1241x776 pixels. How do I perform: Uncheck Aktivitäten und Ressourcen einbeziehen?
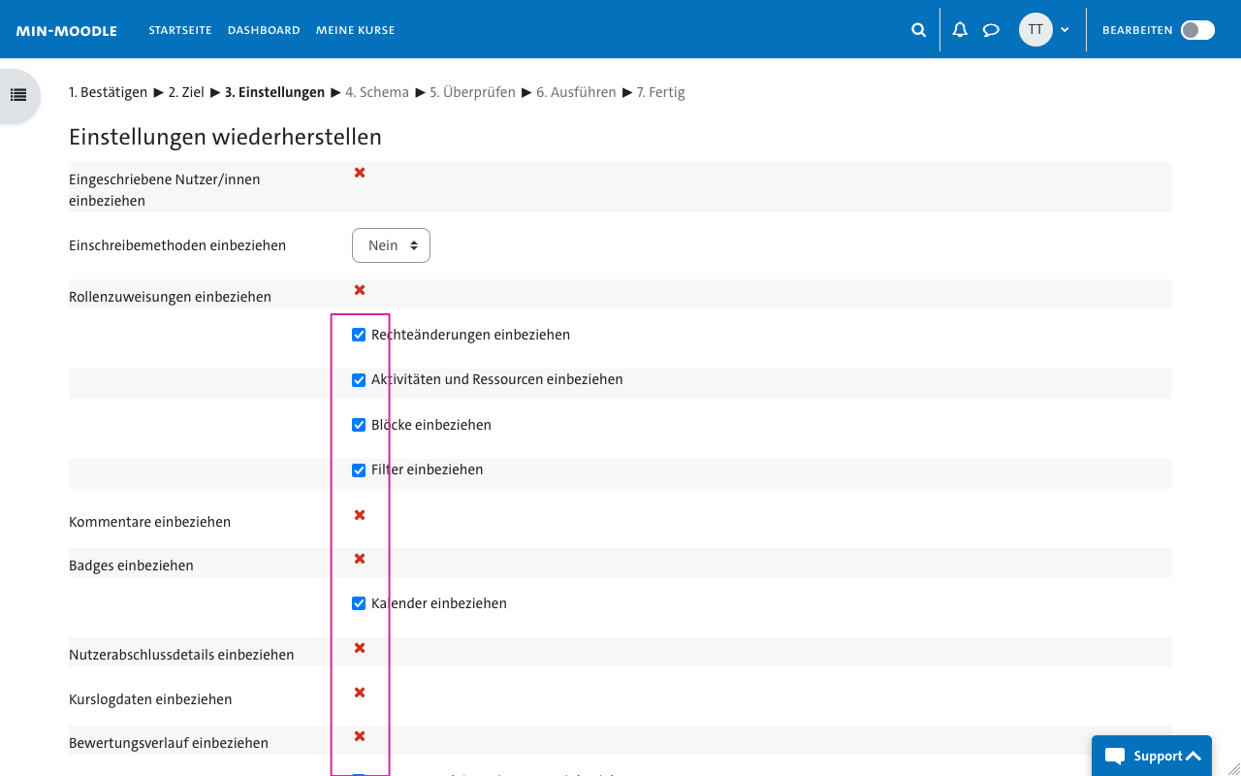[359, 380]
